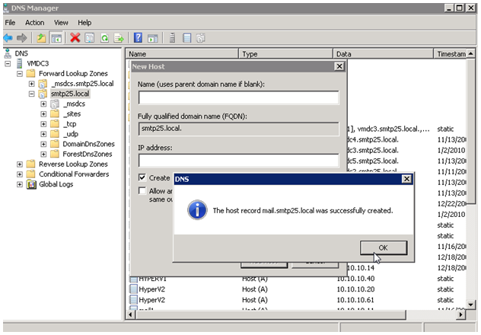481x335 pixels.
Task: Expand the Global Logs node
Action: pos(20,184)
